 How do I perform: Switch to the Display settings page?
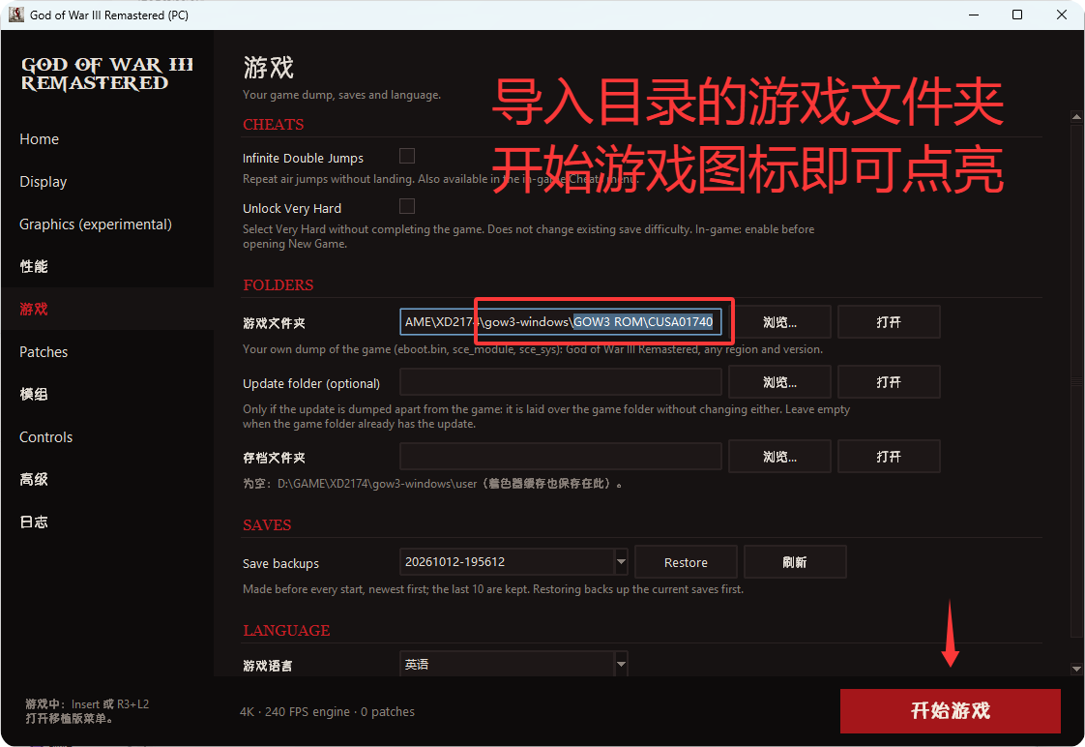(43, 181)
